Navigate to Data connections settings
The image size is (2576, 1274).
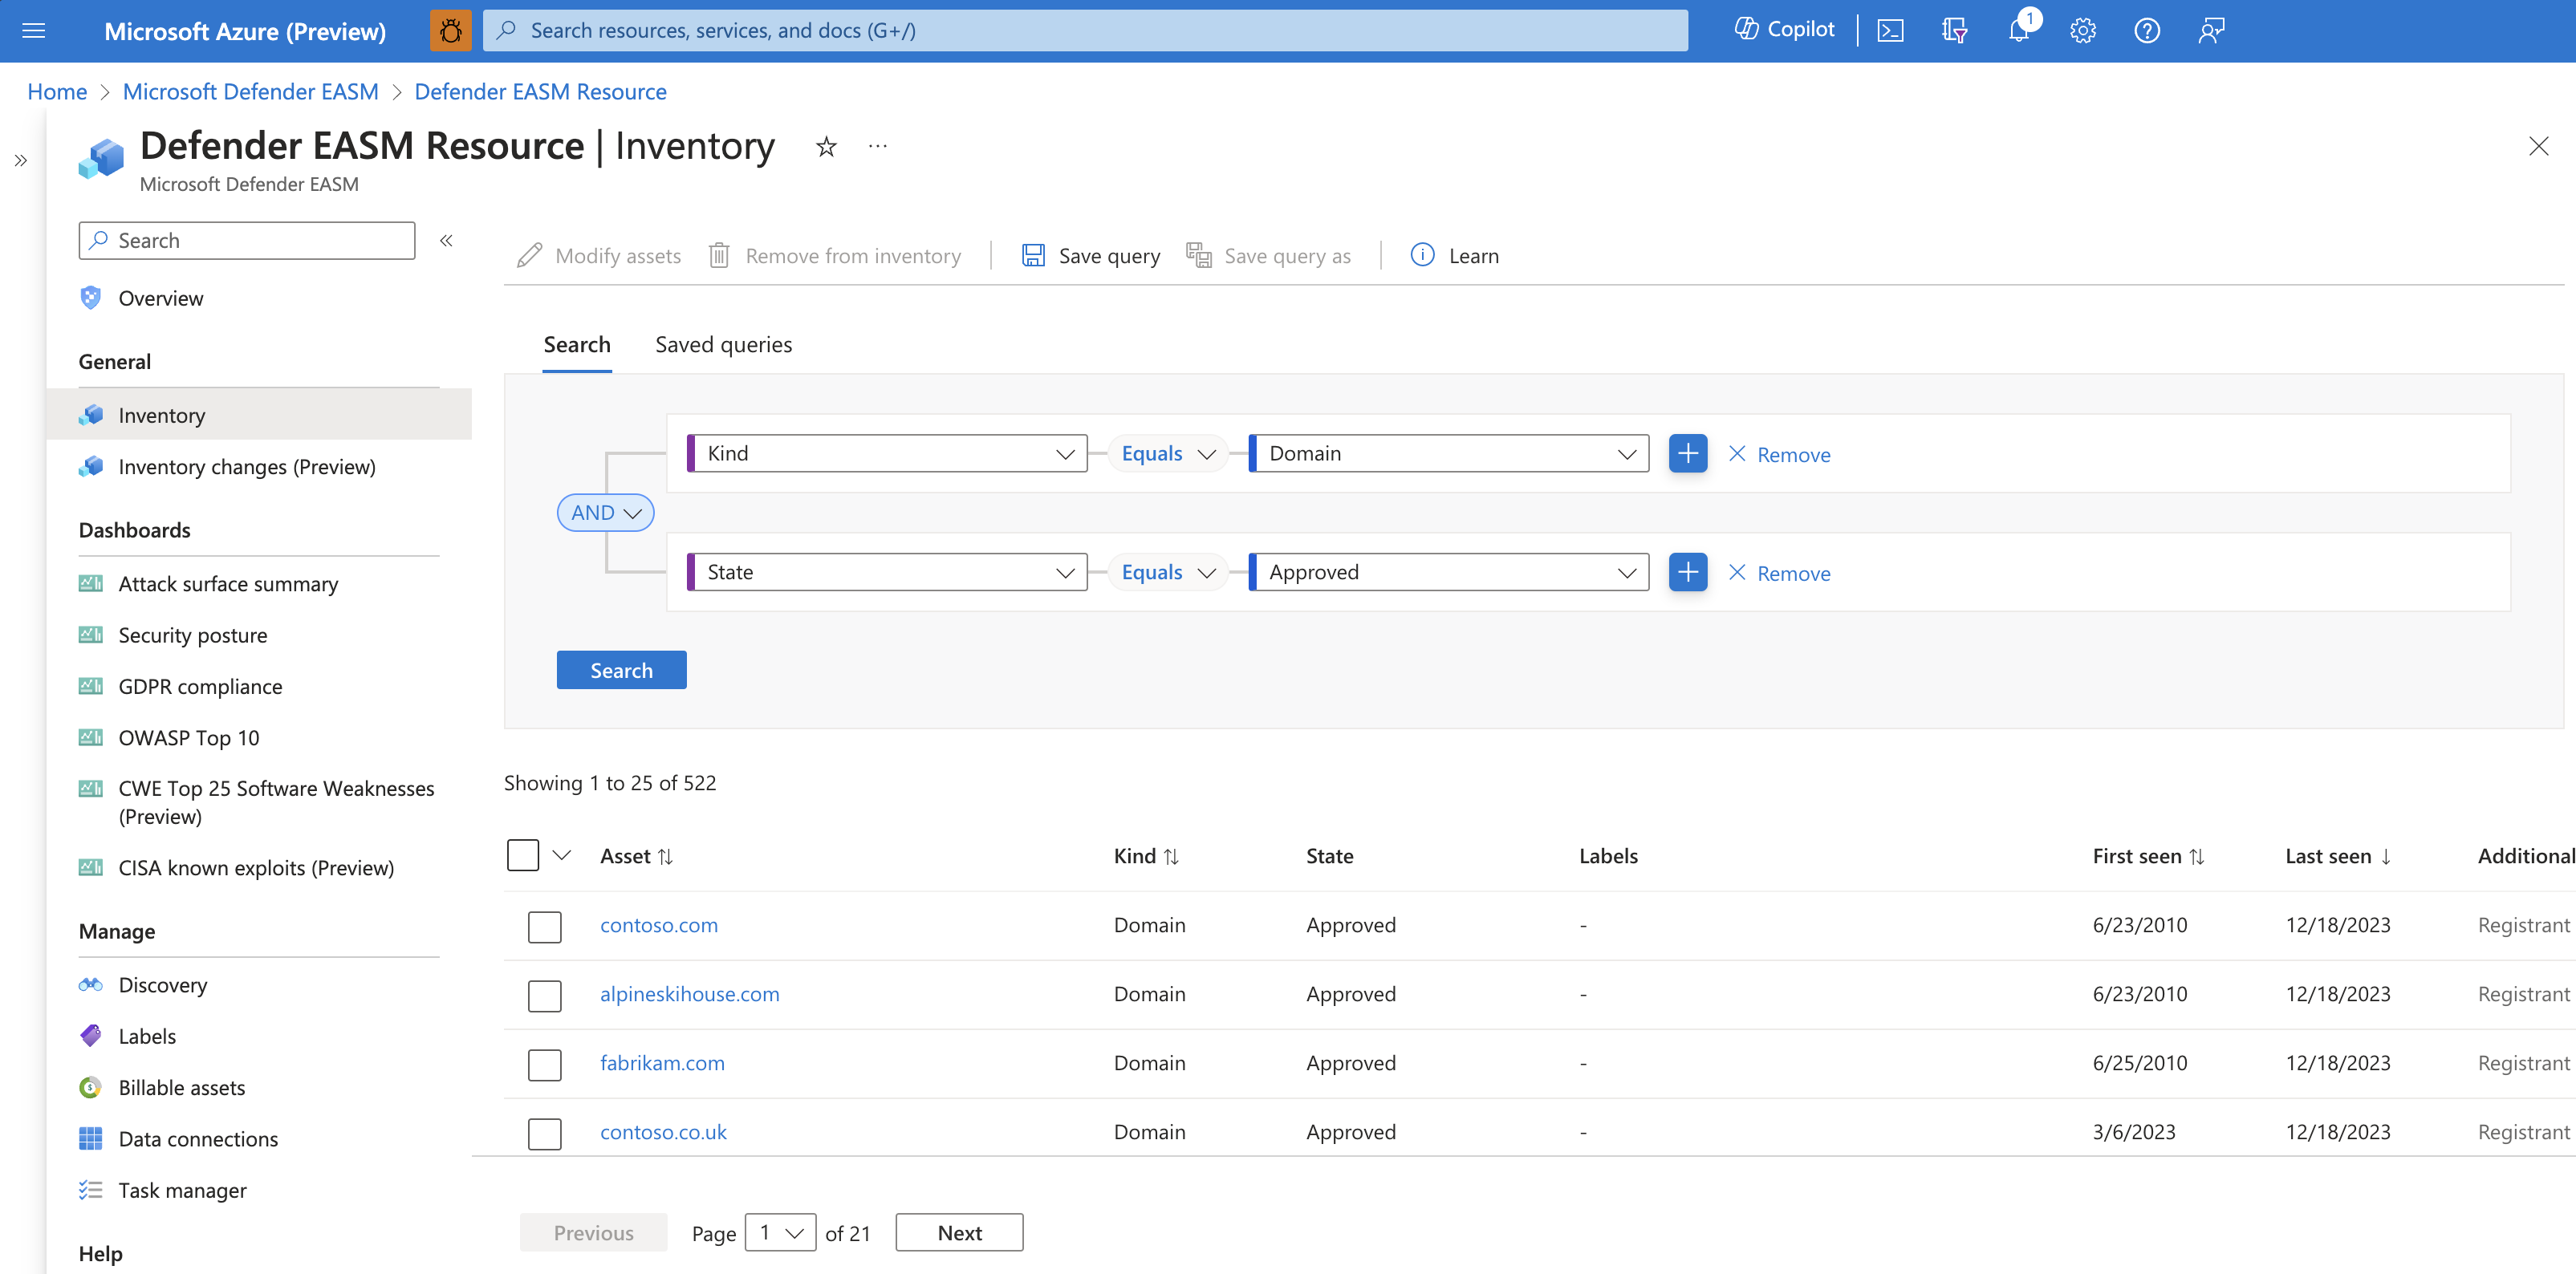pyautogui.click(x=196, y=1138)
